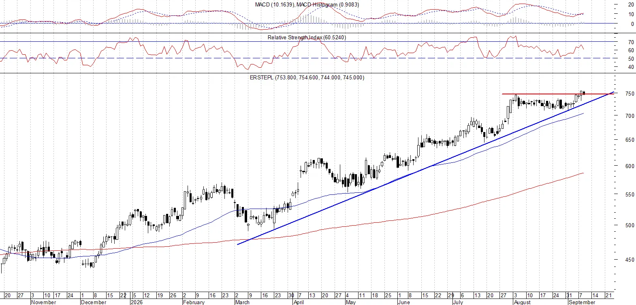Click the ERSTEPL price chart title
Screen dimensions: 636x305
[307, 77]
